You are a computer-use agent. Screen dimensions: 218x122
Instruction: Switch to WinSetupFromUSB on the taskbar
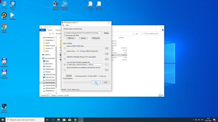pyautogui.click(x=81, y=120)
